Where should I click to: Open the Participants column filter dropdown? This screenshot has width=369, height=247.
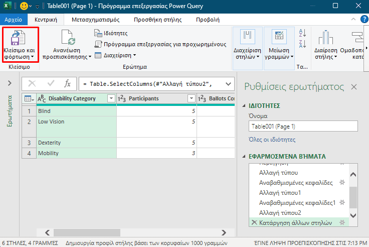pos(192,98)
